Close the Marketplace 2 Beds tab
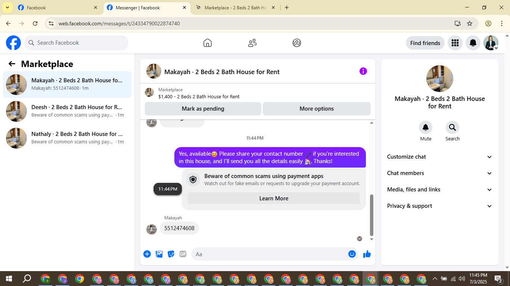 coord(273,7)
